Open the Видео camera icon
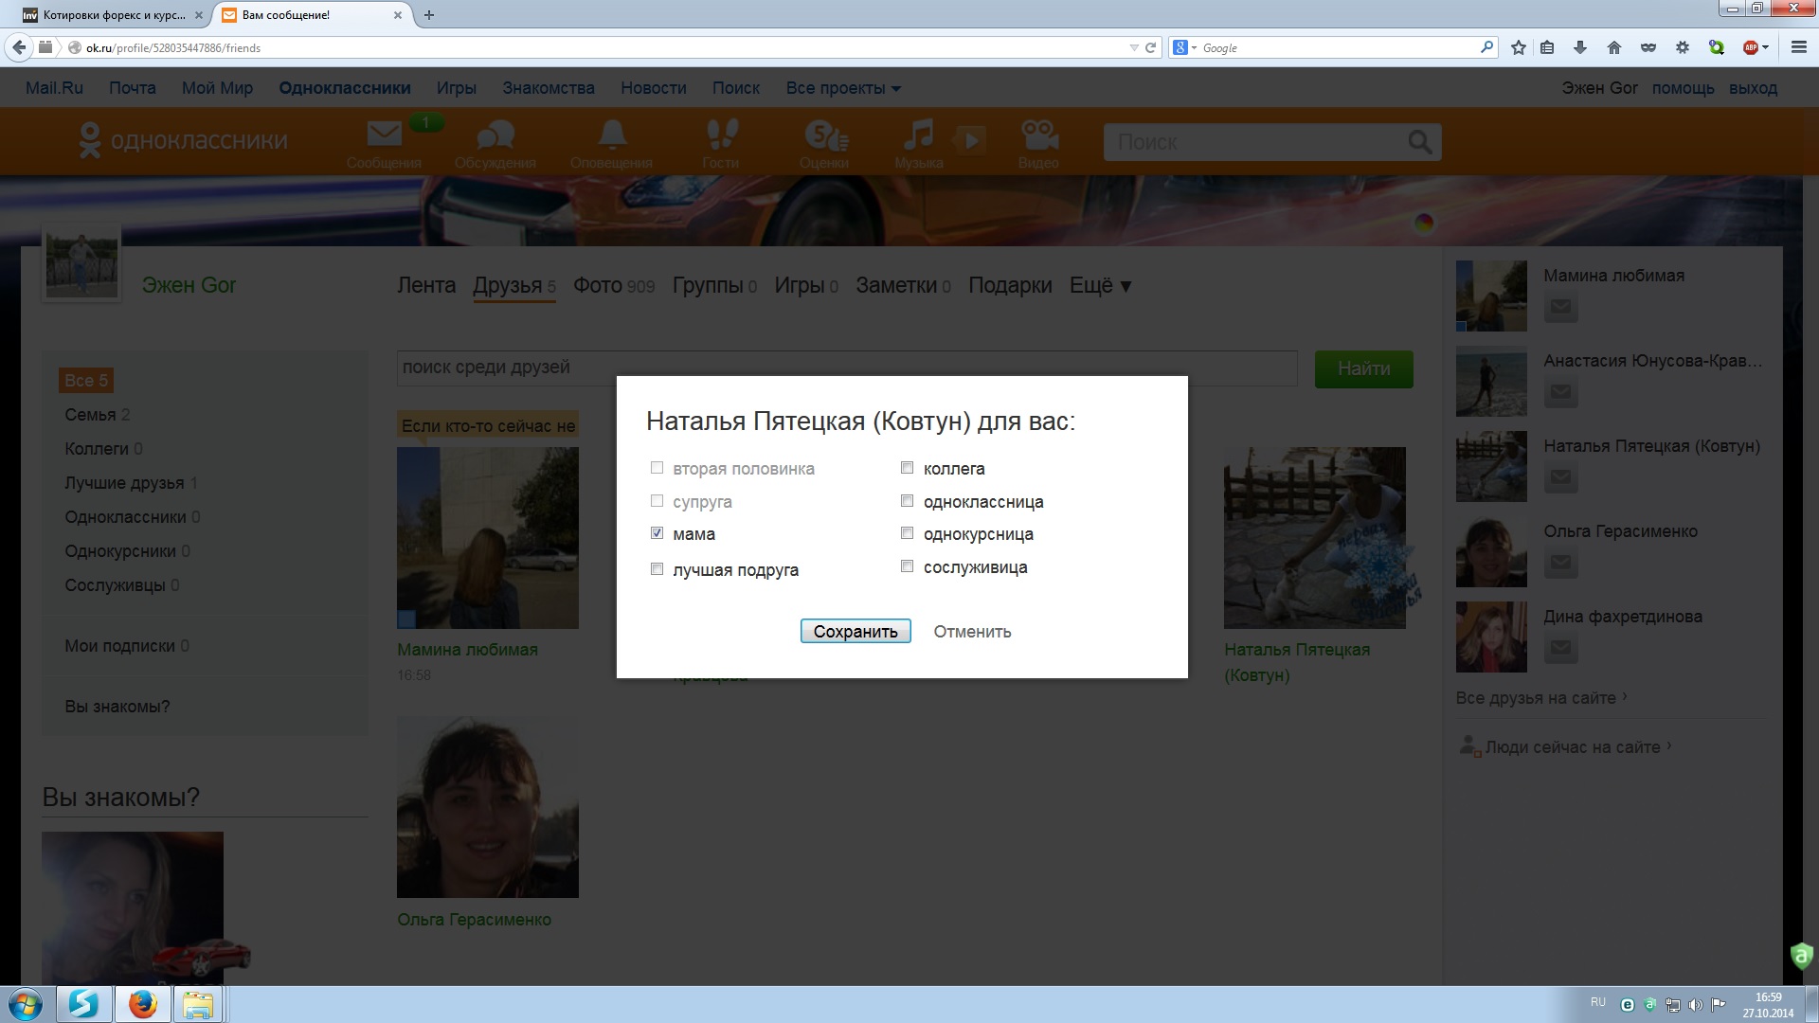Image resolution: width=1819 pixels, height=1023 pixels. (1038, 143)
